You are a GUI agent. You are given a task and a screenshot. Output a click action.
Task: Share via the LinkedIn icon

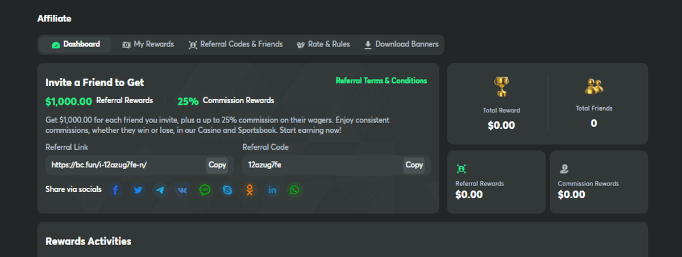coord(272,190)
